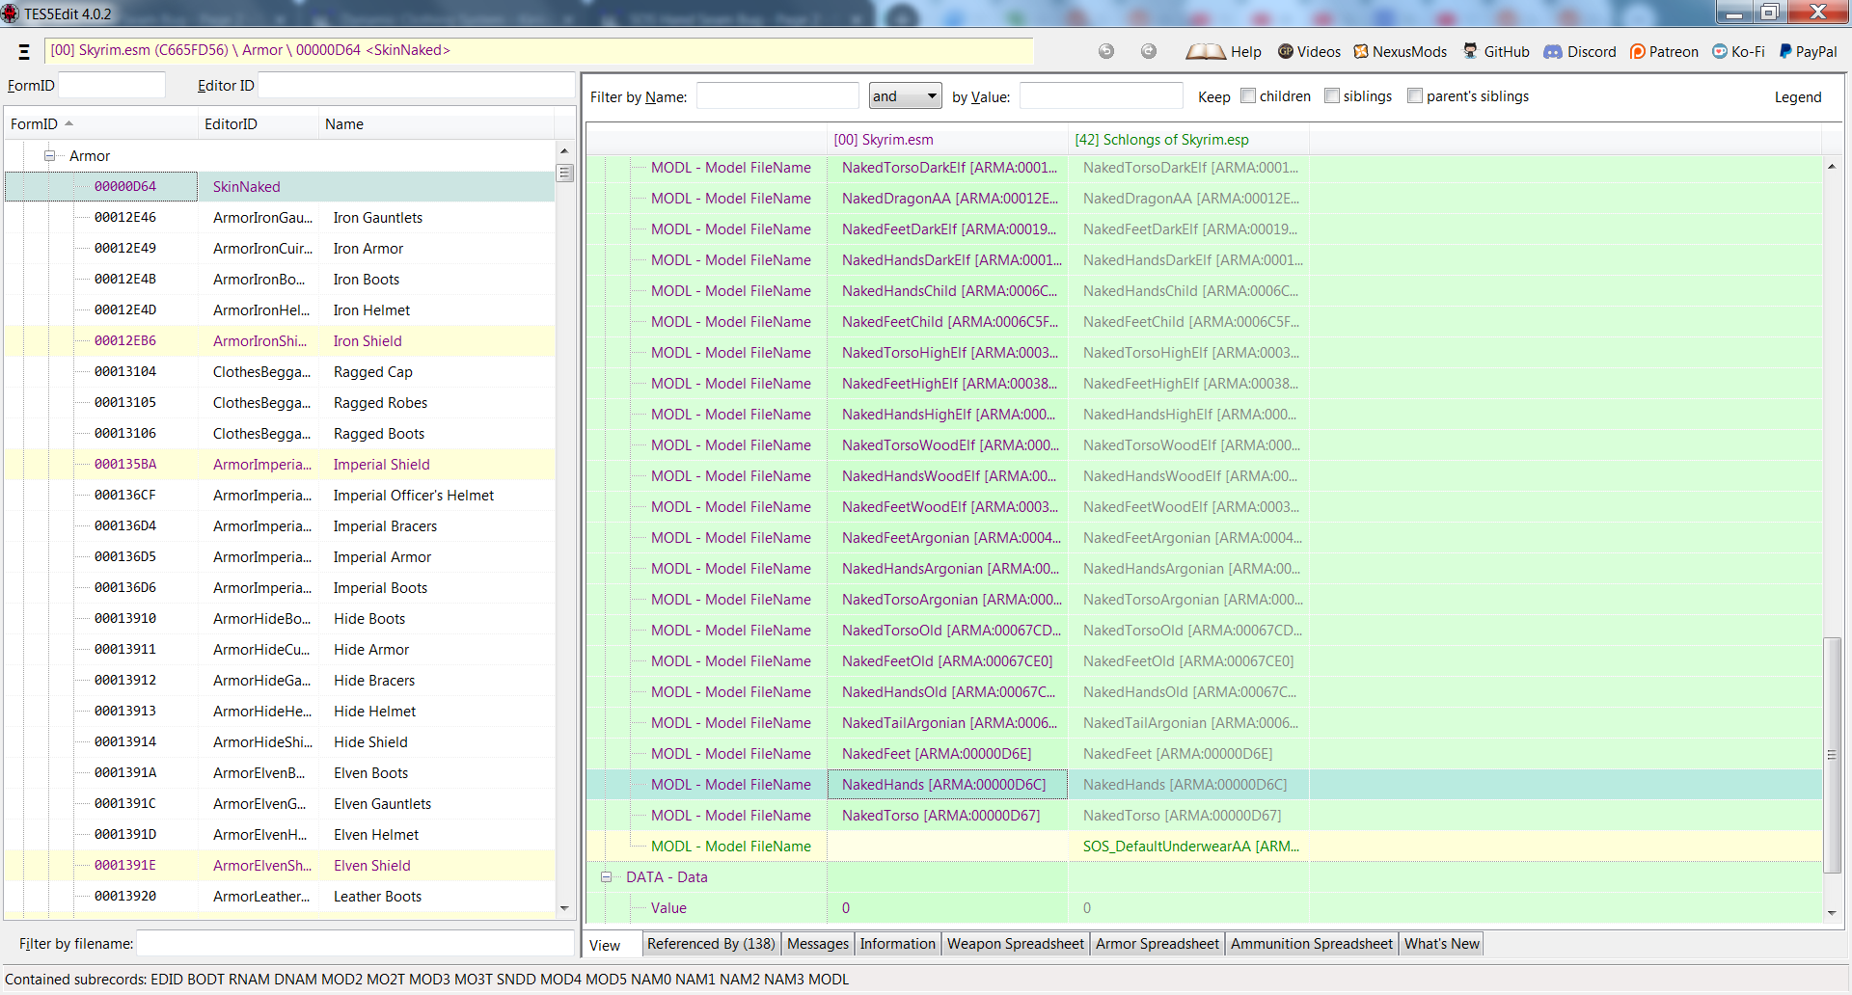The image size is (1852, 995).
Task: Select the Elven Shield record
Action: coord(280,865)
